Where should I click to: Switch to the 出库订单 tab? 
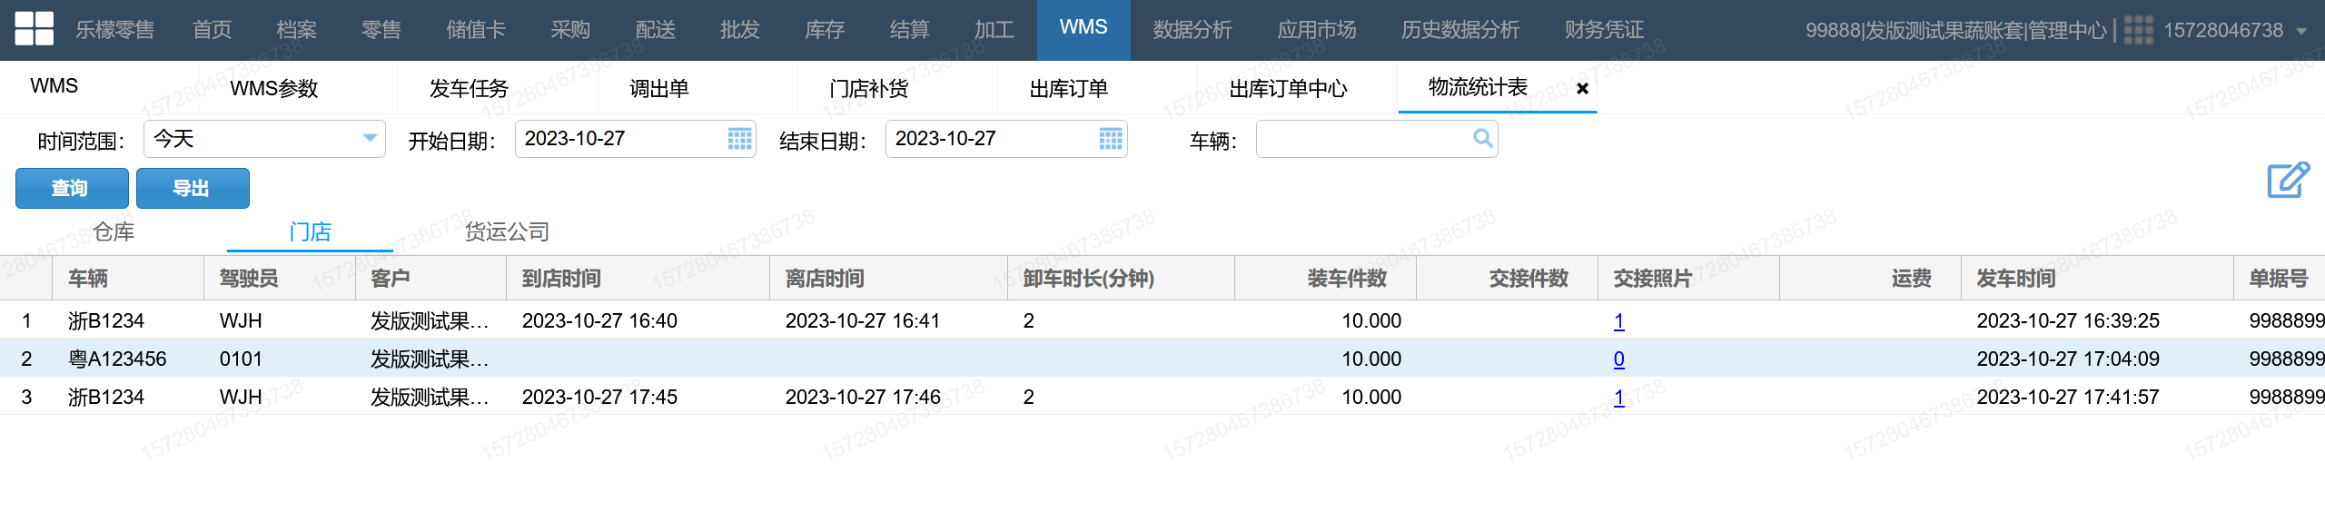(x=1069, y=88)
